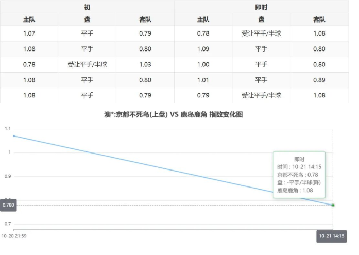
Task: Click the highlighted 10-21 14:15 x-axis label
Action: 331,236
